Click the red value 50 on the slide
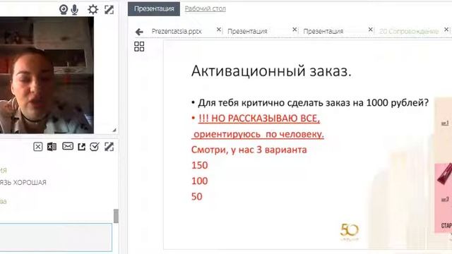452x254 pixels. point(197,197)
